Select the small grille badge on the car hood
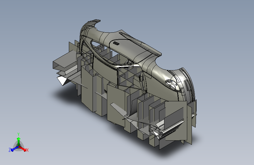 point(116,43)
